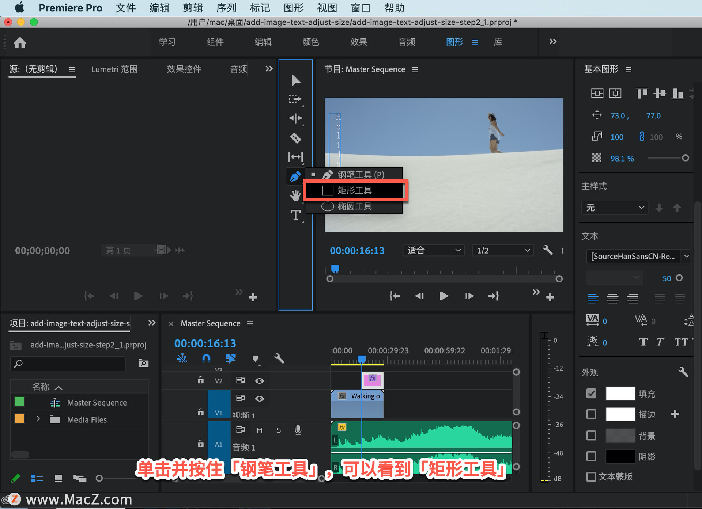The image size is (702, 509).
Task: Click the Home icon
Action: click(20, 42)
